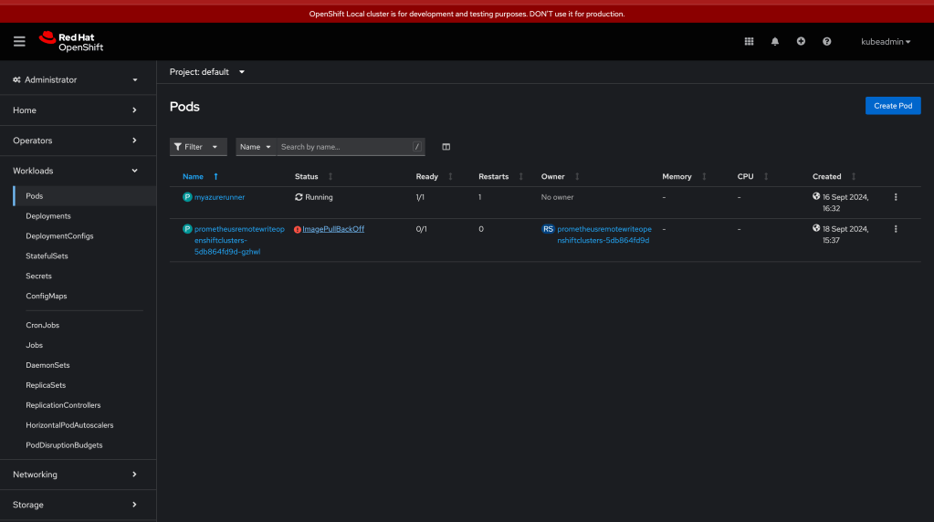This screenshot has width=934, height=522.
Task: Click the Create Pod button
Action: 893,106
